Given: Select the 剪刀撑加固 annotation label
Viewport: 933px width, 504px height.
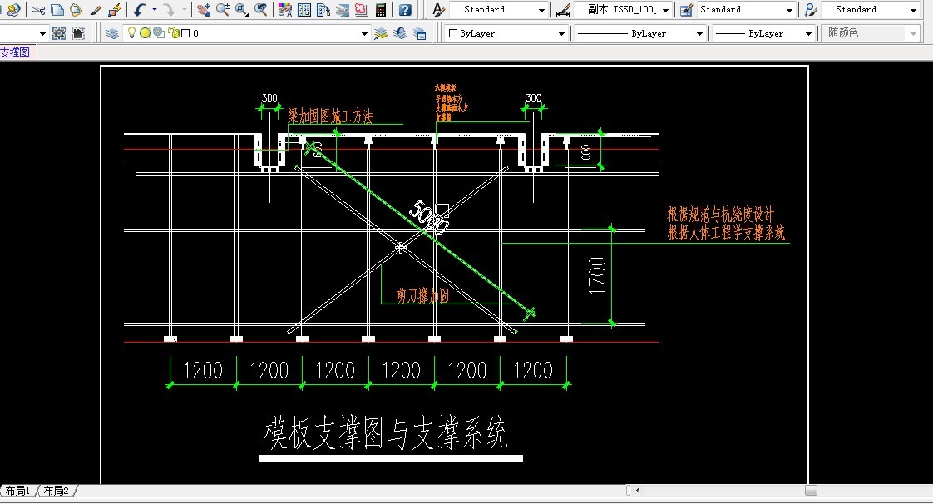Looking at the screenshot, I should (x=423, y=296).
